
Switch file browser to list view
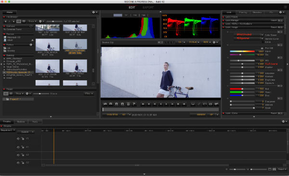point(24,21)
